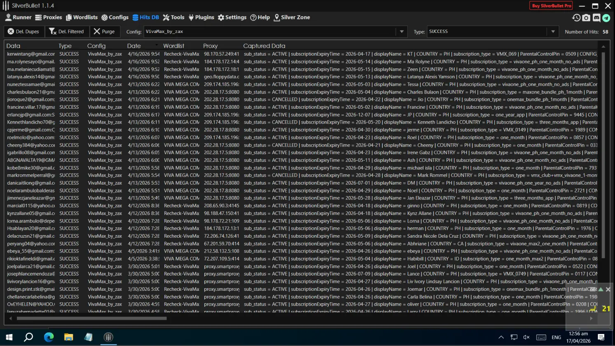Viewport: 615px width, 346px height.
Task: Show hidden system tray icons
Action: tap(501, 337)
